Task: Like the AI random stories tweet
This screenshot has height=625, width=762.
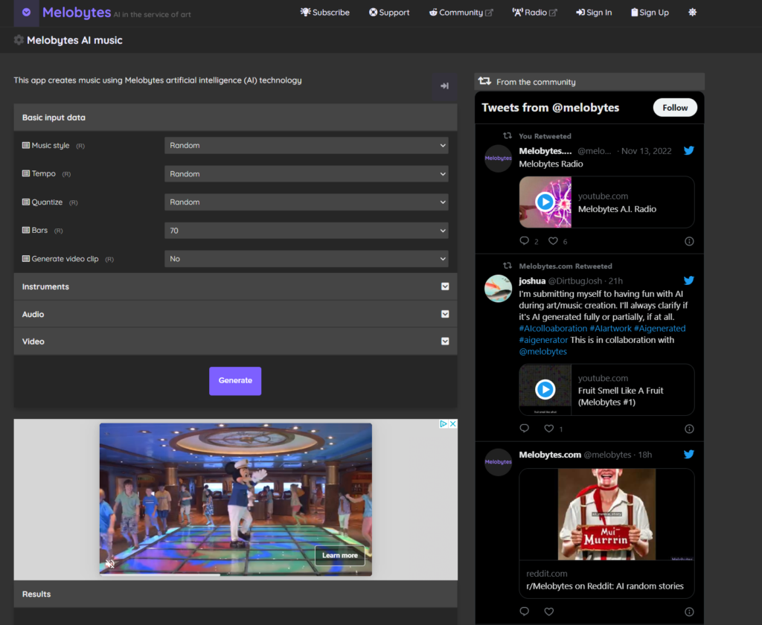Action: 548,612
